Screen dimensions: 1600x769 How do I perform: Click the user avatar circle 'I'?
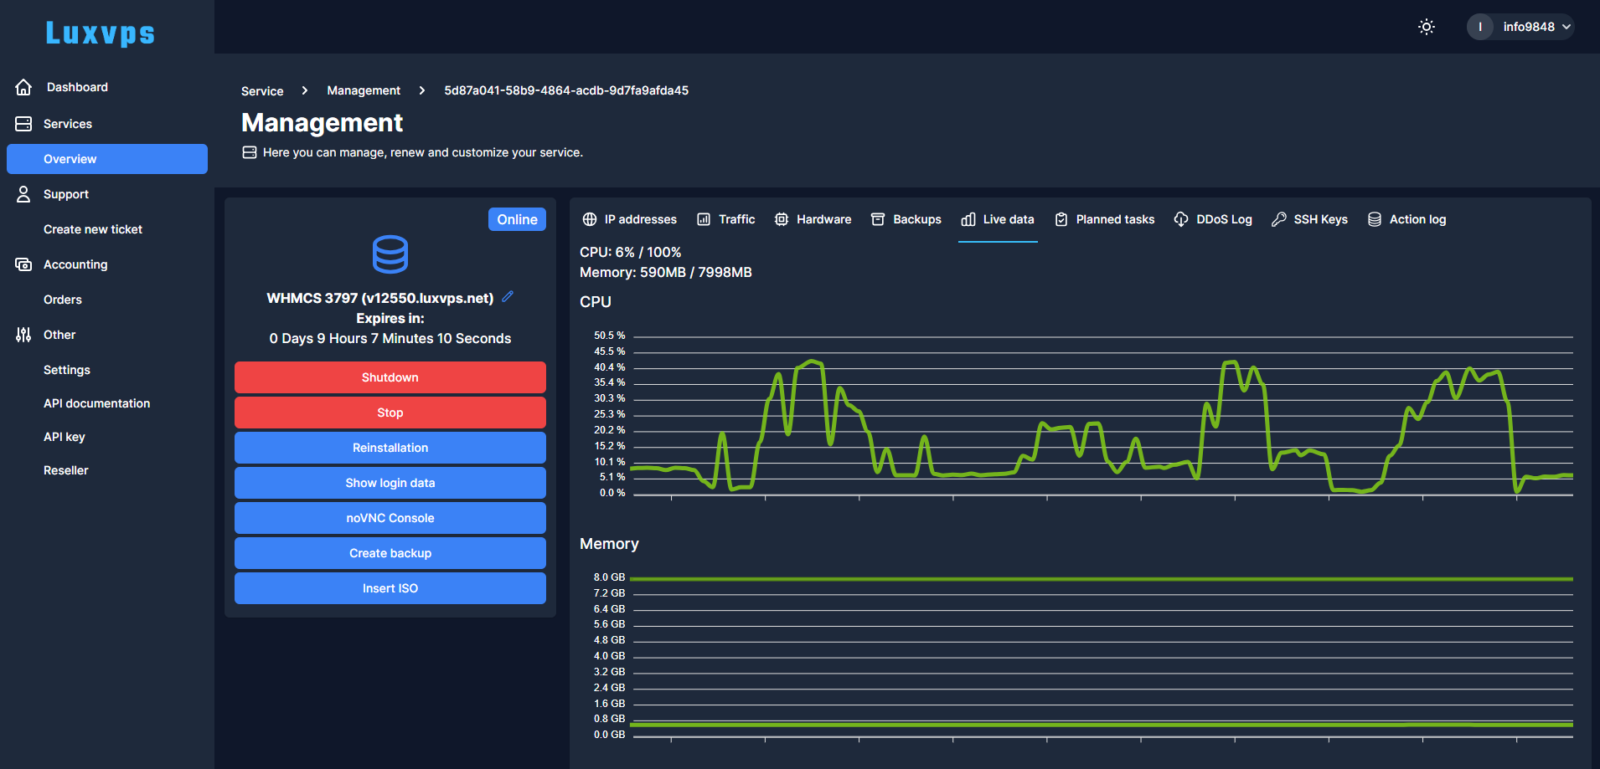[x=1480, y=27]
